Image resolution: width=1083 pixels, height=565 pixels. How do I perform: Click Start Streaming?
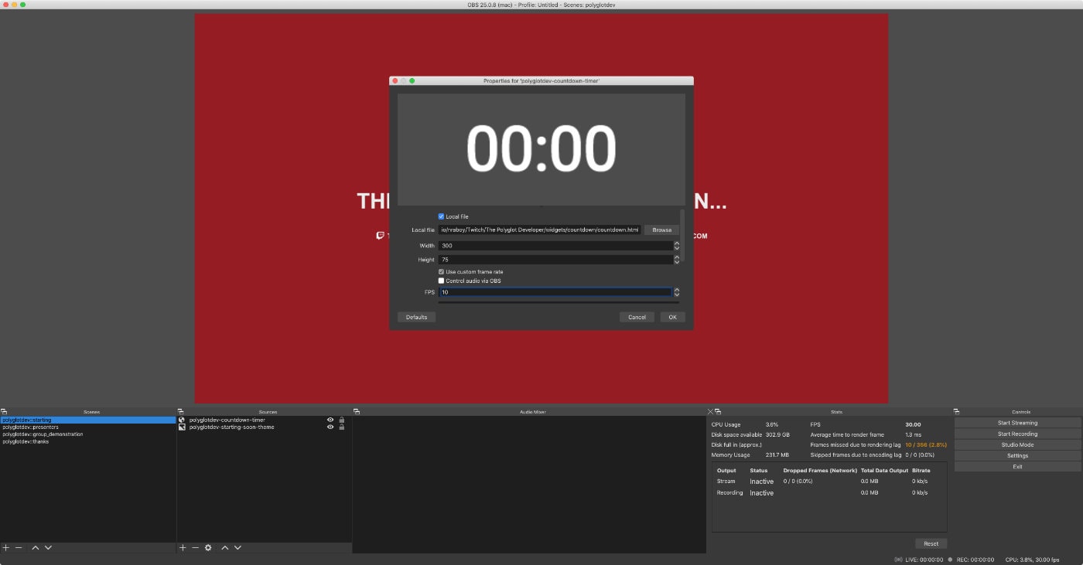pyautogui.click(x=1016, y=422)
